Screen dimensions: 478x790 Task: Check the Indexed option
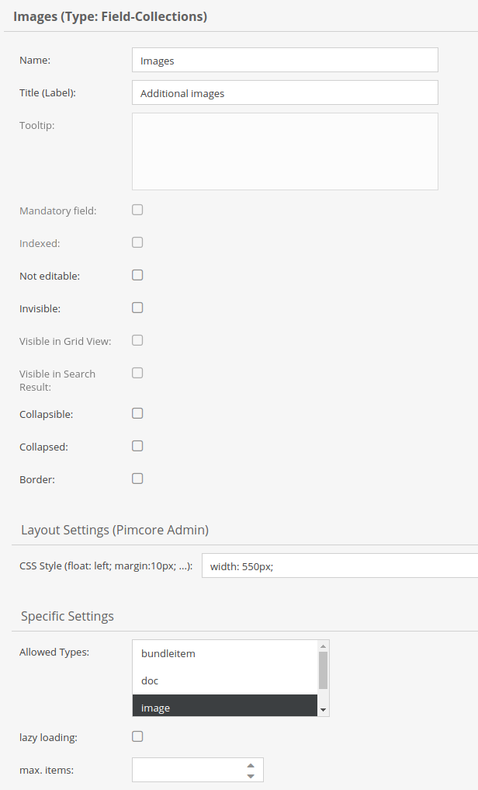(137, 242)
